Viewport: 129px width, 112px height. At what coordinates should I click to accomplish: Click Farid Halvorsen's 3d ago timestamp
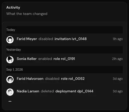click(x=118, y=79)
